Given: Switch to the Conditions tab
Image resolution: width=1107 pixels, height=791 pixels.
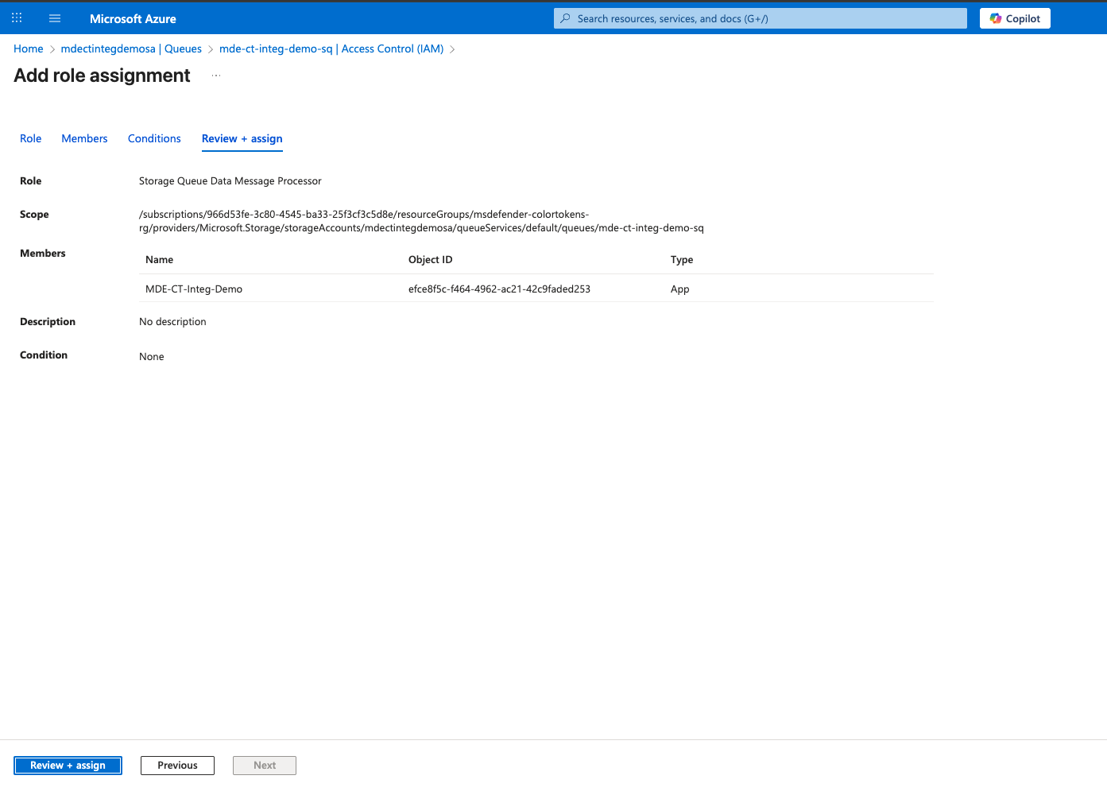Looking at the screenshot, I should [x=154, y=138].
